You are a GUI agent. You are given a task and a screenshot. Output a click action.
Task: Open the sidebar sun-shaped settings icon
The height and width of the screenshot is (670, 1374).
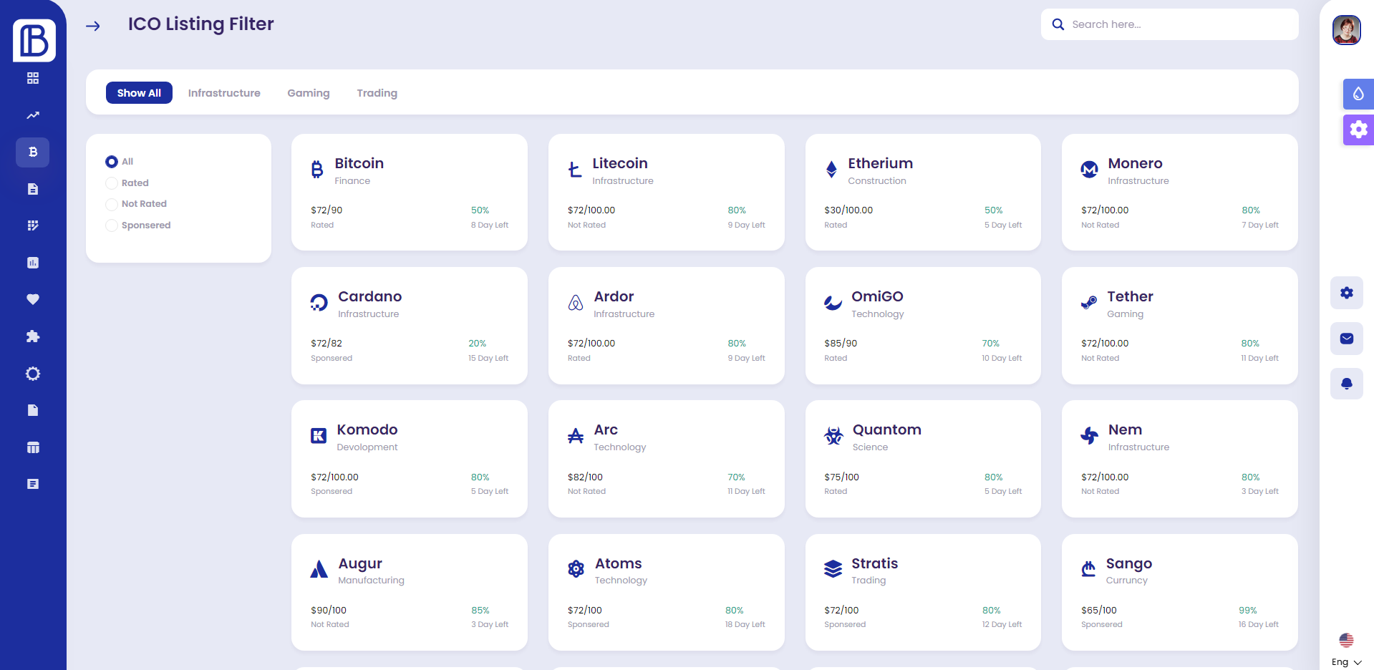coord(33,374)
